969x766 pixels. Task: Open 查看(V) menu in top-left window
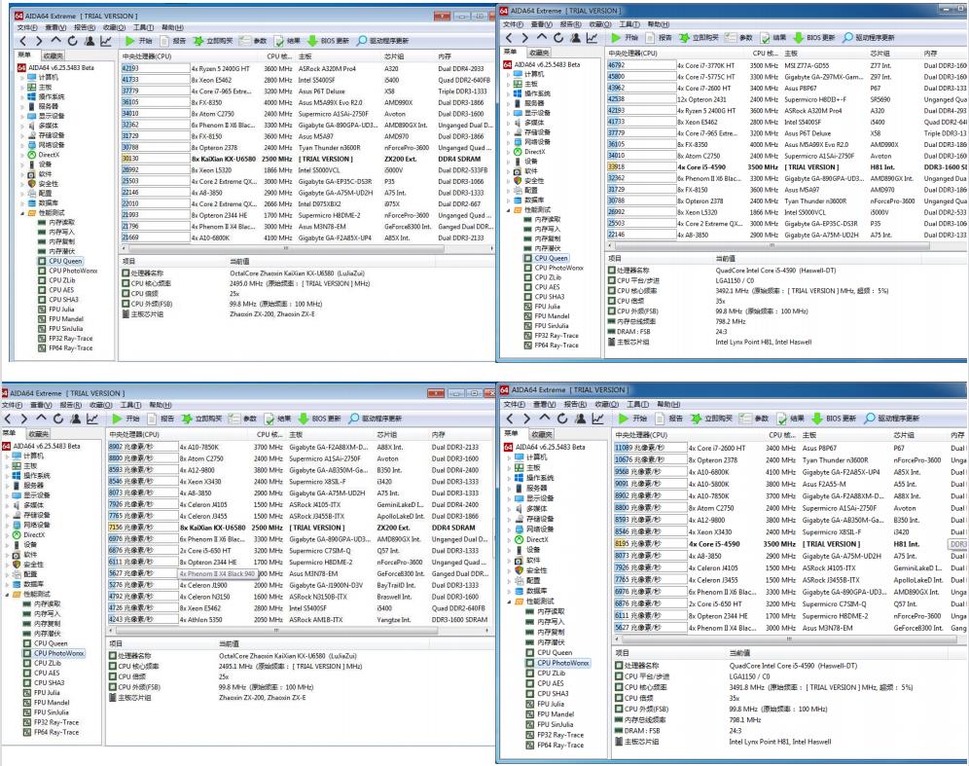pos(55,28)
